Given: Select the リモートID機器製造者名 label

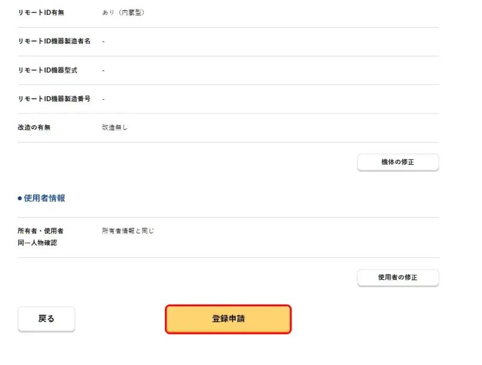Looking at the screenshot, I should pyautogui.click(x=54, y=41).
